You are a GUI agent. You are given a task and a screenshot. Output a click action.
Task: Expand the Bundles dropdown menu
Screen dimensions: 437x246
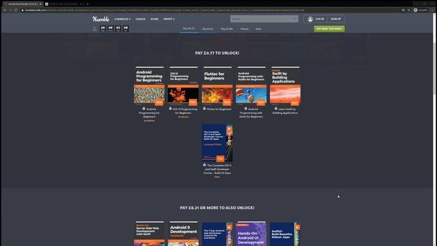[122, 19]
